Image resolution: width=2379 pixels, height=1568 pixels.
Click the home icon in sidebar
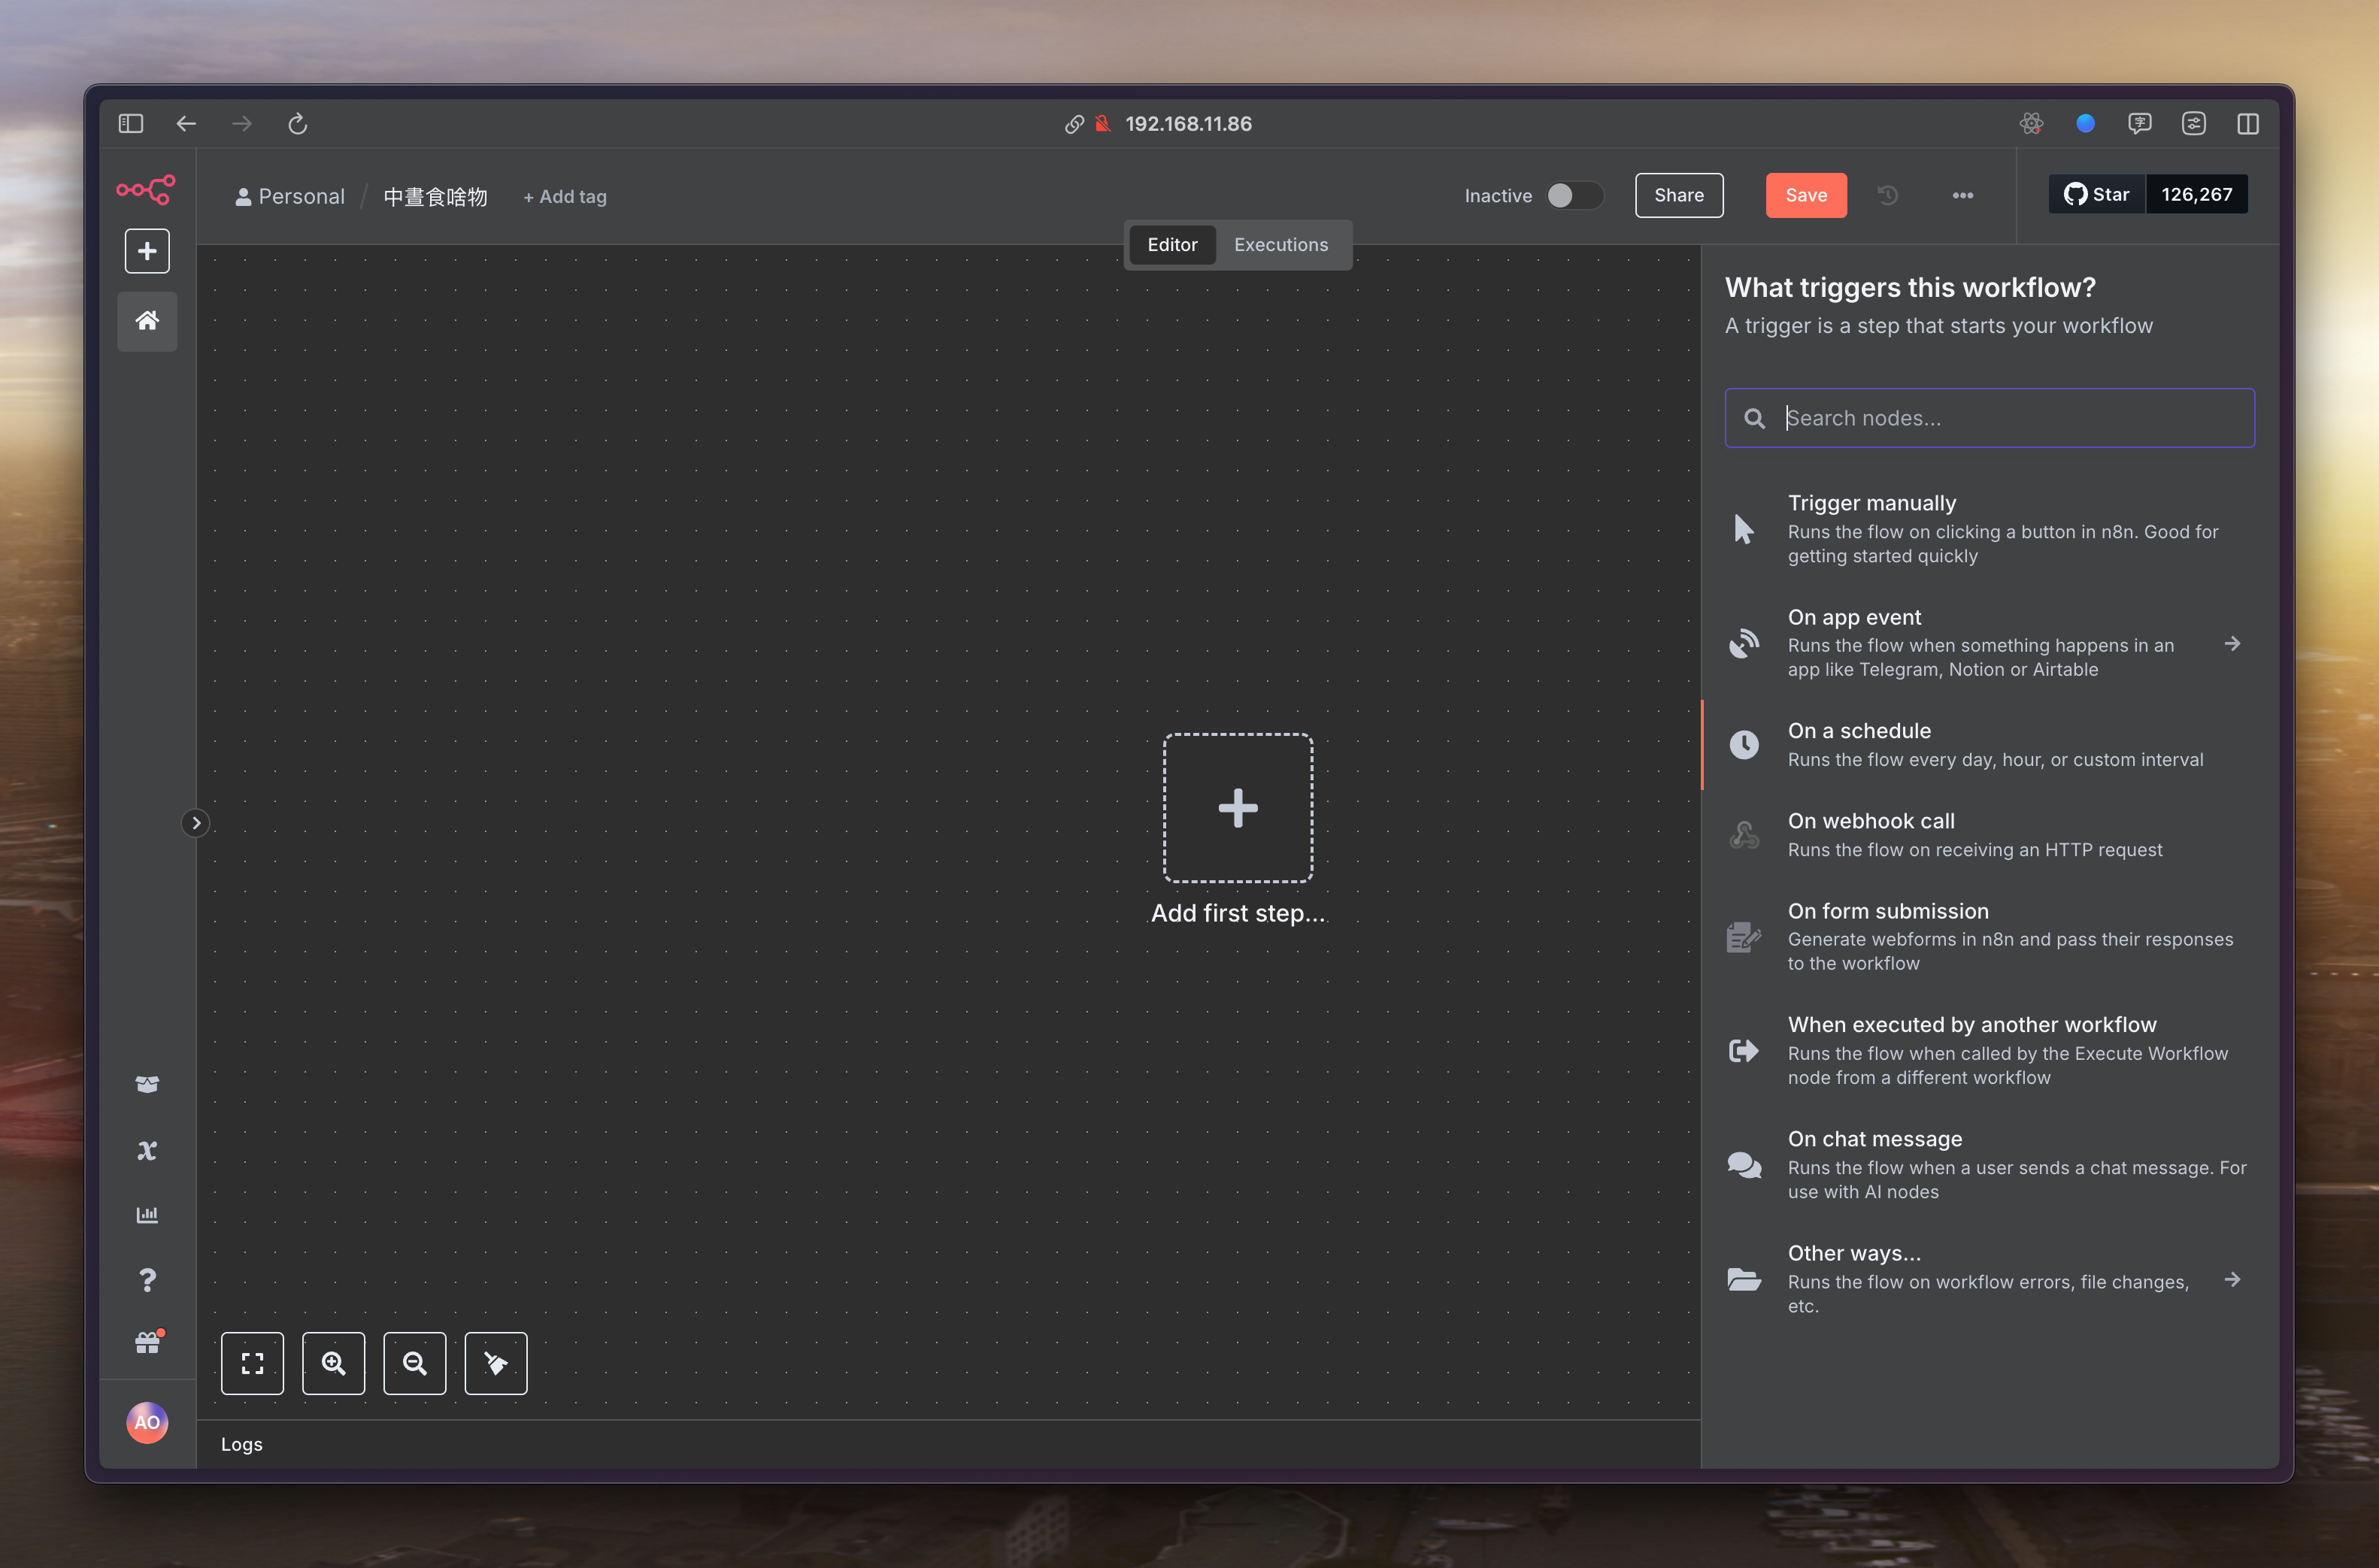(147, 321)
